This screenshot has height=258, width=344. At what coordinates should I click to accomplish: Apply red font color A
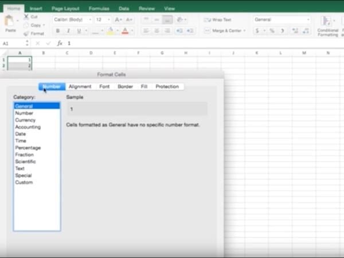pyautogui.click(x=125, y=31)
